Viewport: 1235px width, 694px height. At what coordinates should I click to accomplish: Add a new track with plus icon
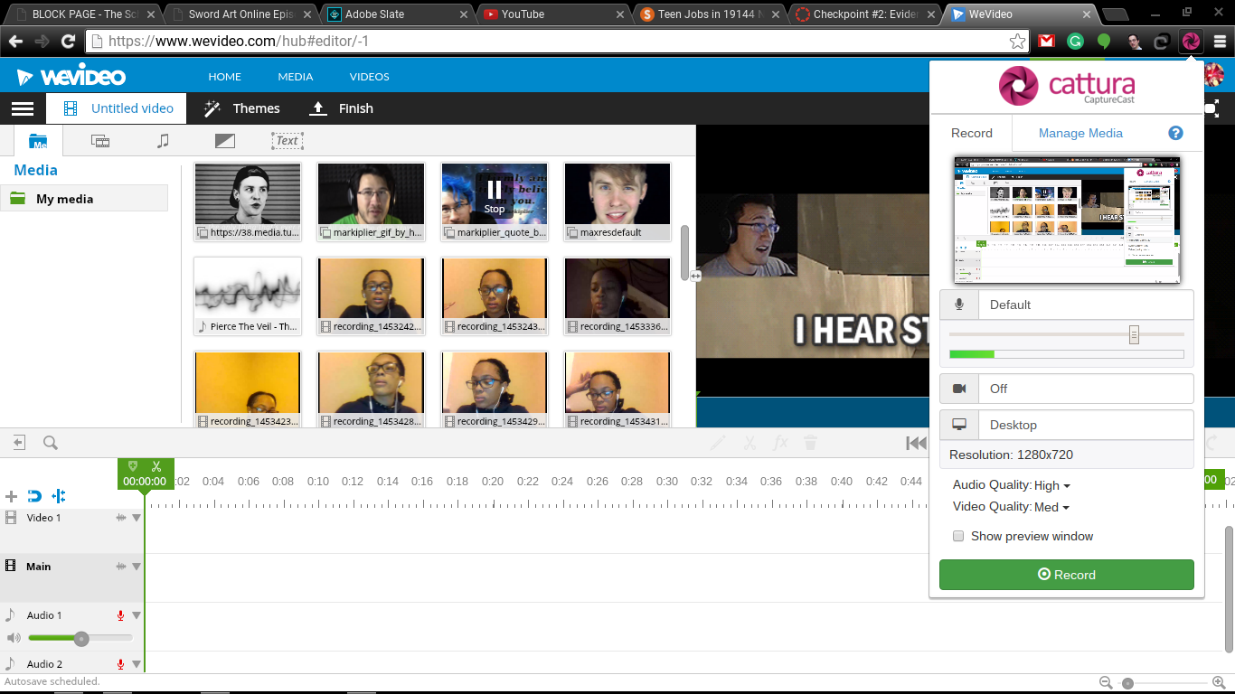[x=12, y=496]
